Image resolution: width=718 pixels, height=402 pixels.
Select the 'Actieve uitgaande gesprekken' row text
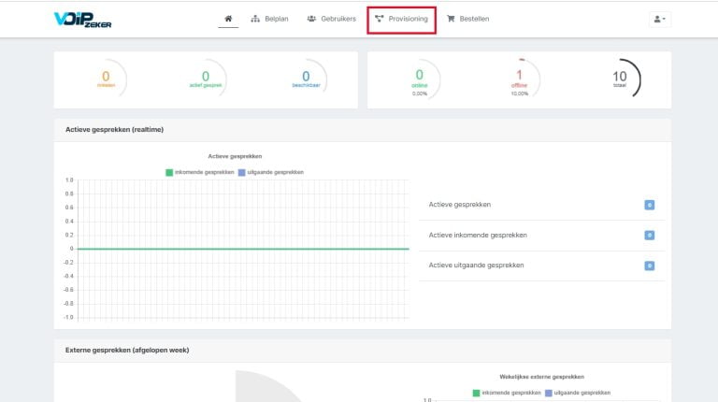(476, 266)
